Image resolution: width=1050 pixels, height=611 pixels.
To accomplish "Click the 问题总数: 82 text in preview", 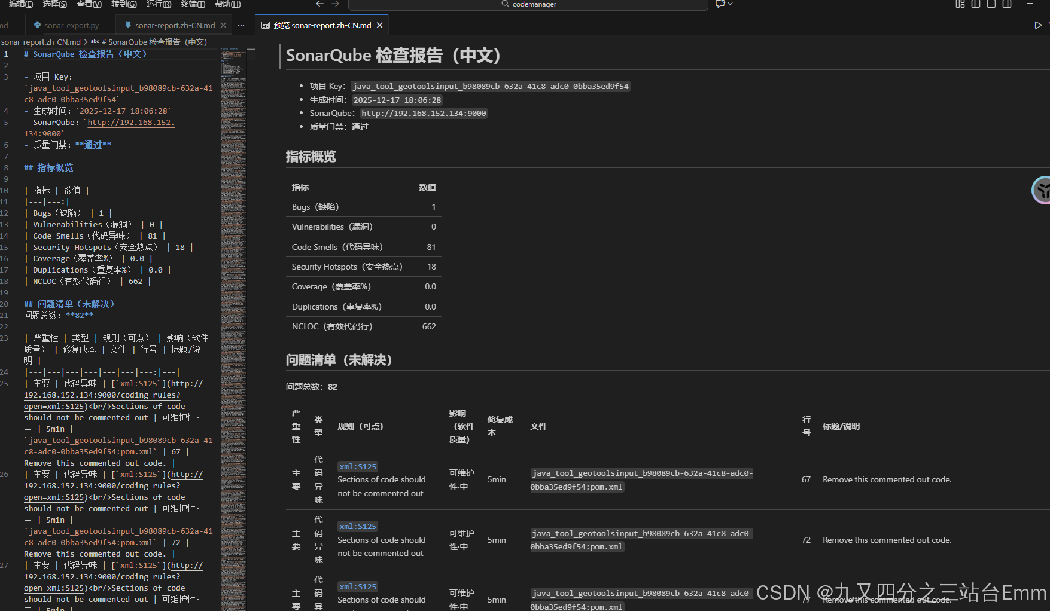I will [312, 387].
